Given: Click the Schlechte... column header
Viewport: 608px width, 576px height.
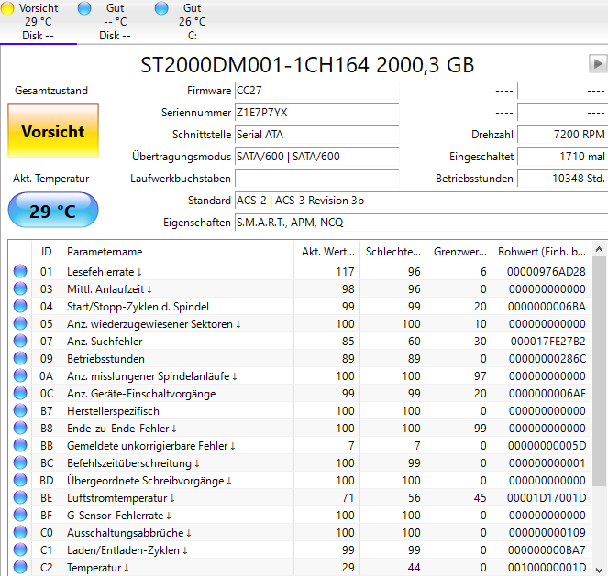Looking at the screenshot, I should pos(392,252).
